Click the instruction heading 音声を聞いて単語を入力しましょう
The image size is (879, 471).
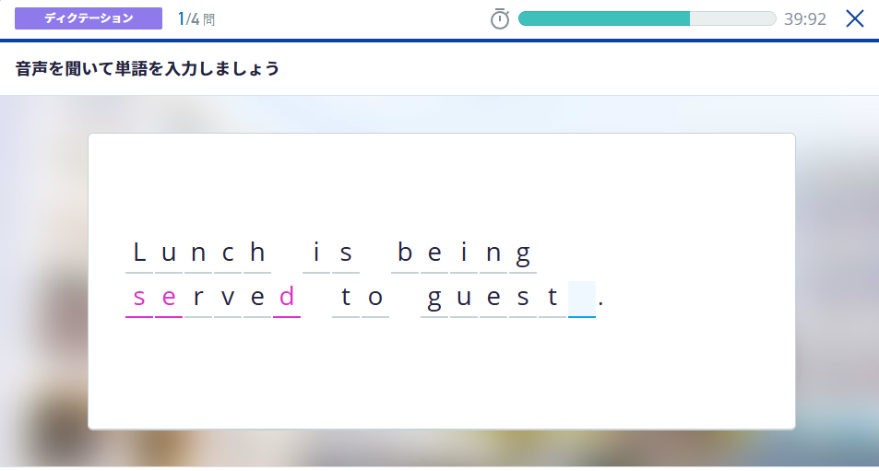(x=148, y=69)
